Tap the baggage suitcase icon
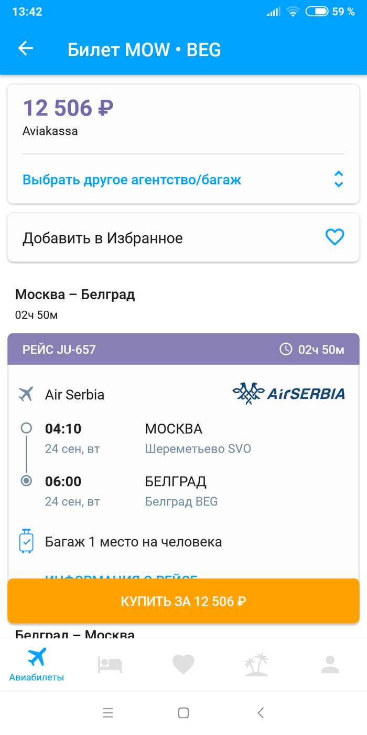The image size is (367, 735). click(26, 541)
